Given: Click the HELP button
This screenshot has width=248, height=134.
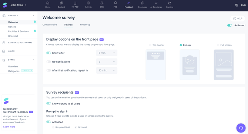Looking at the screenshot, I should pos(238,19).
